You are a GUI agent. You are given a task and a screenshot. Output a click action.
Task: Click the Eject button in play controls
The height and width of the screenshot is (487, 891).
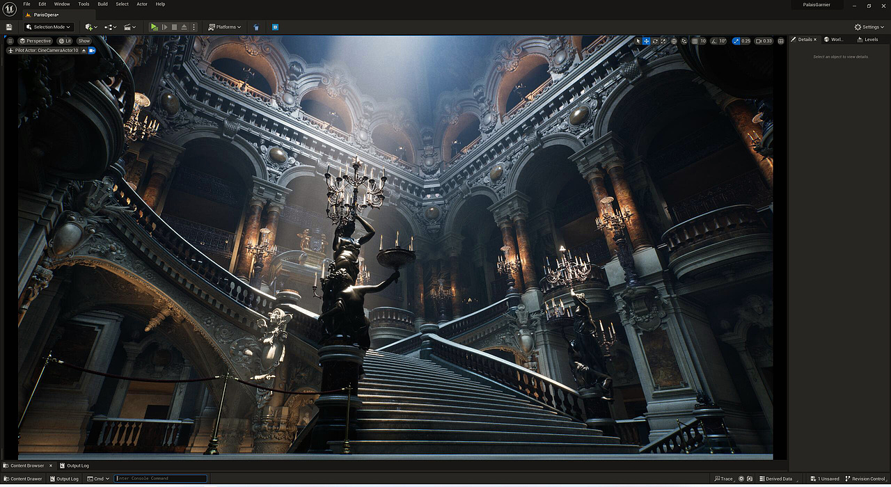tap(184, 27)
